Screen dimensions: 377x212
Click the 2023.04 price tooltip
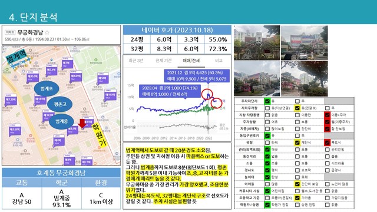170,91
